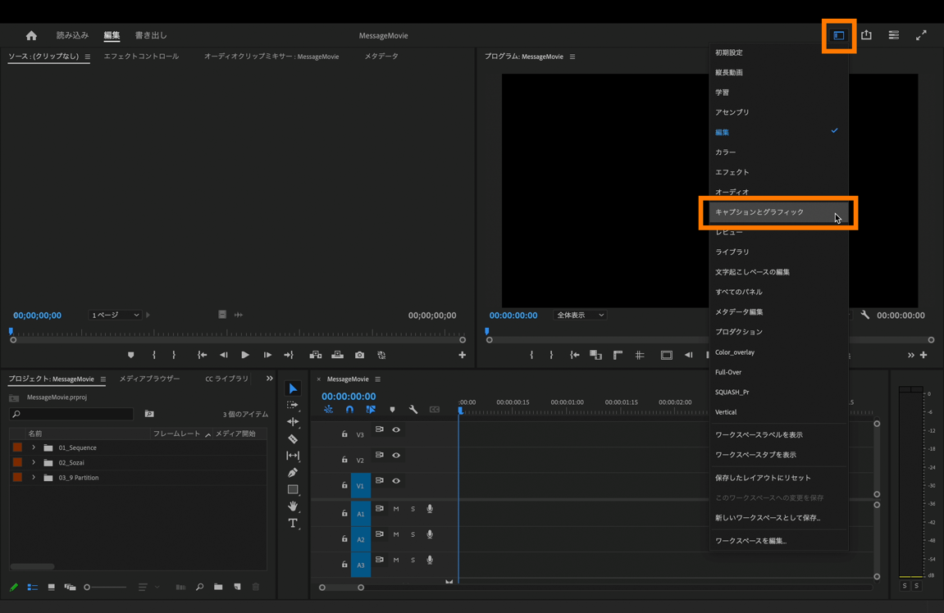Screen dimensions: 944x613
Task: Select the Track Select Forward tool
Action: [x=293, y=405]
